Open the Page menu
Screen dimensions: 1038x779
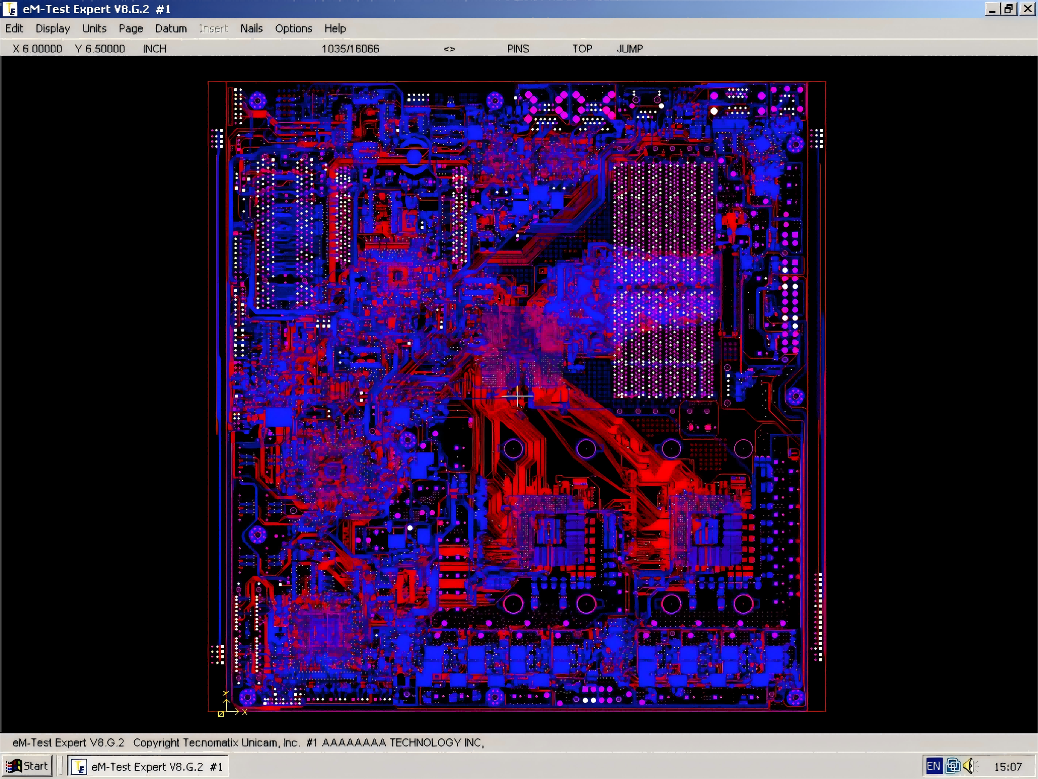click(131, 28)
